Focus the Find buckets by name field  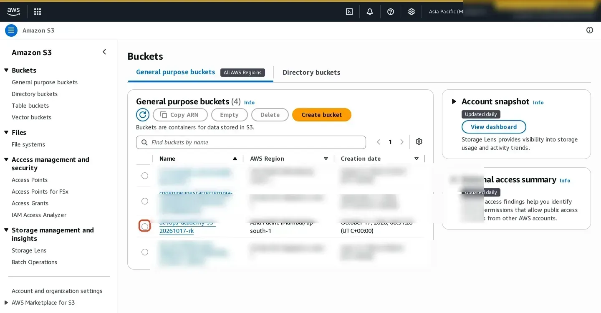pyautogui.click(x=251, y=142)
